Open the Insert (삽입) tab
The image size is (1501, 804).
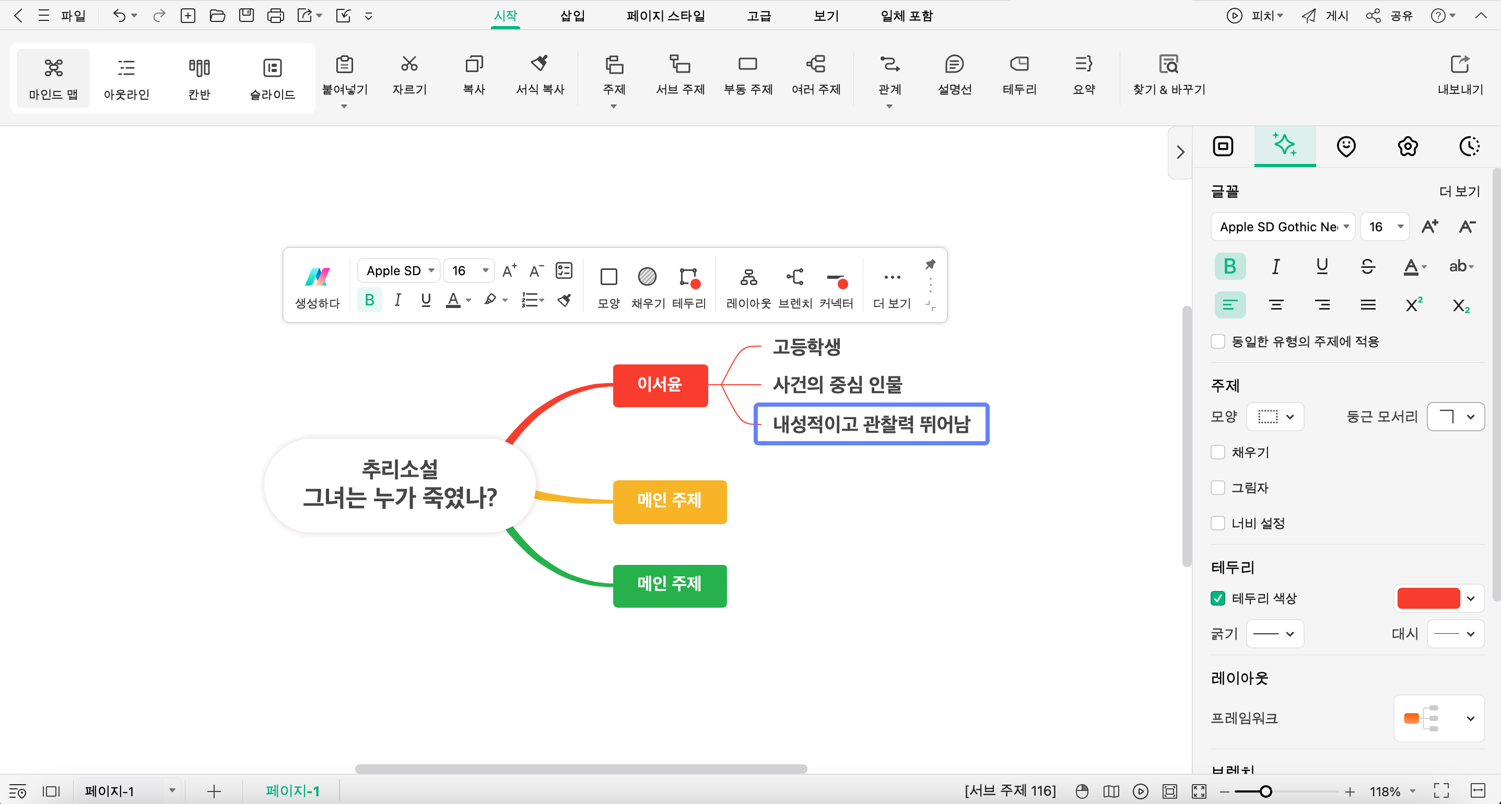572,16
